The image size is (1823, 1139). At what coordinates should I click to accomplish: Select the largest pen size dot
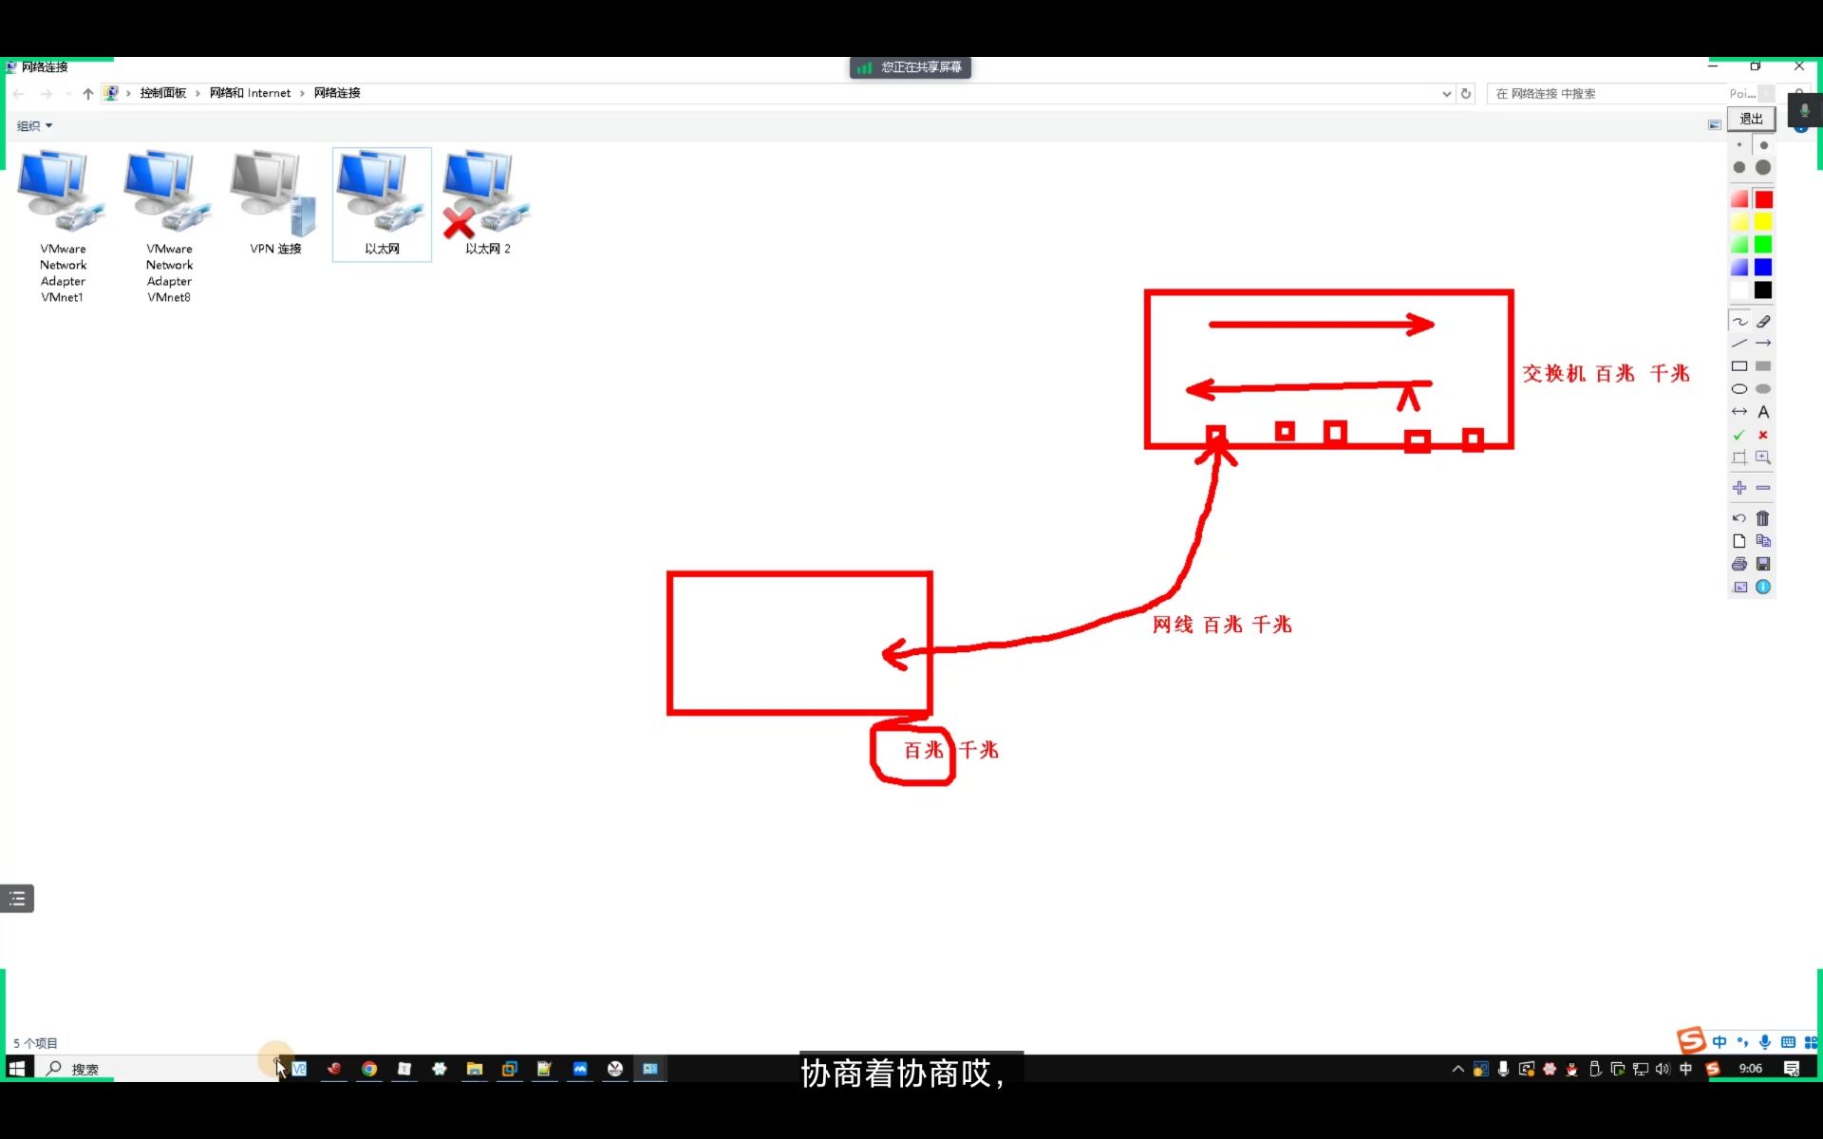point(1763,168)
